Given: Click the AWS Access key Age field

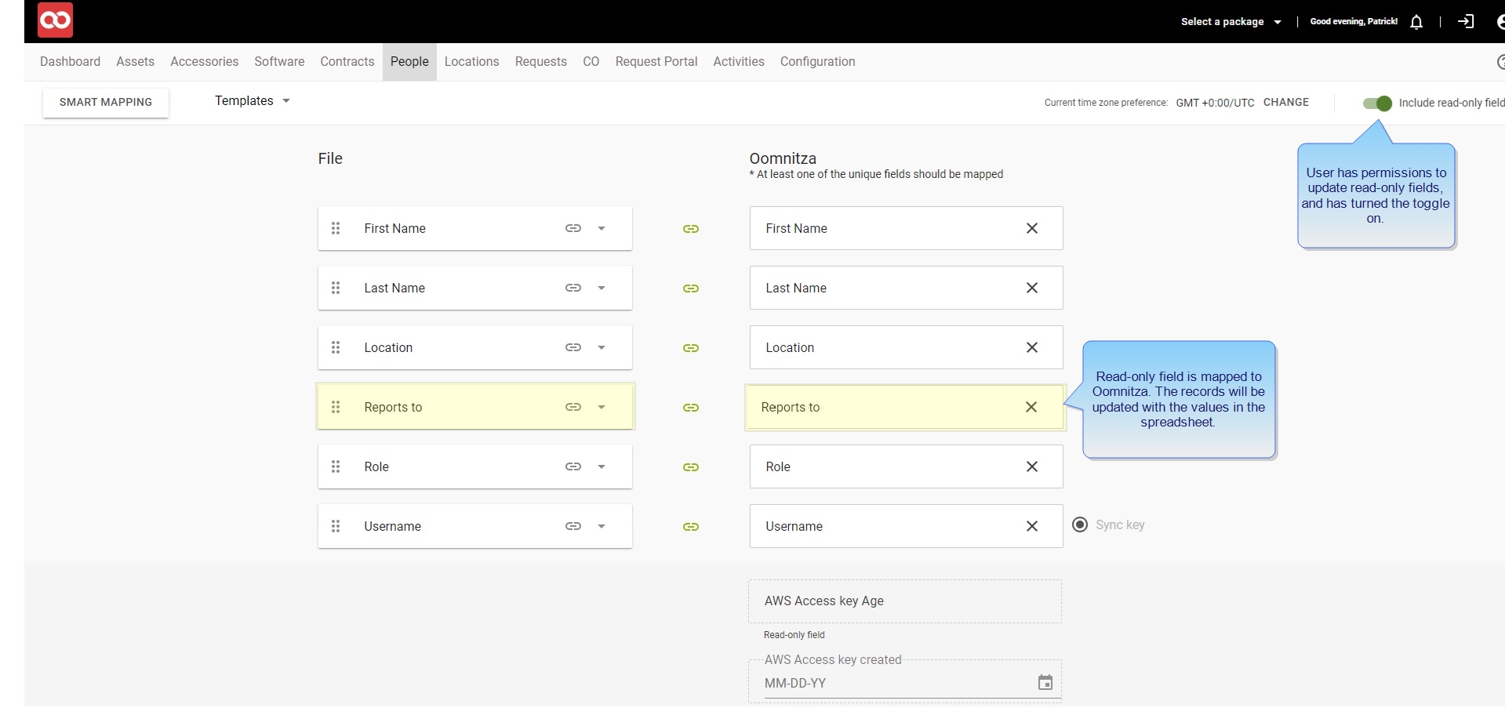Looking at the screenshot, I should click(x=904, y=601).
